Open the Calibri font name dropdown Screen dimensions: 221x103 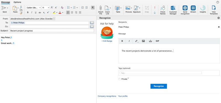click(33, 8)
